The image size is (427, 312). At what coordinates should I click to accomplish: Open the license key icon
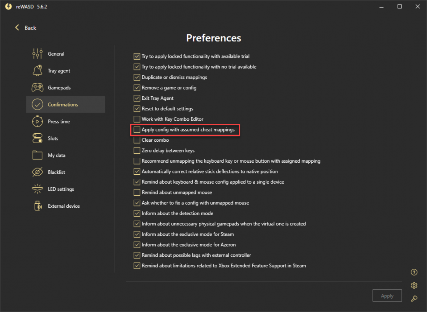[x=414, y=299]
